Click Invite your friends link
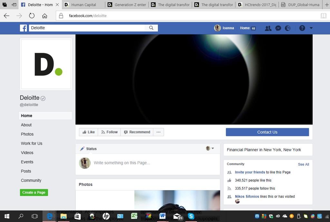This screenshot has height=222, width=330. tap(250, 172)
